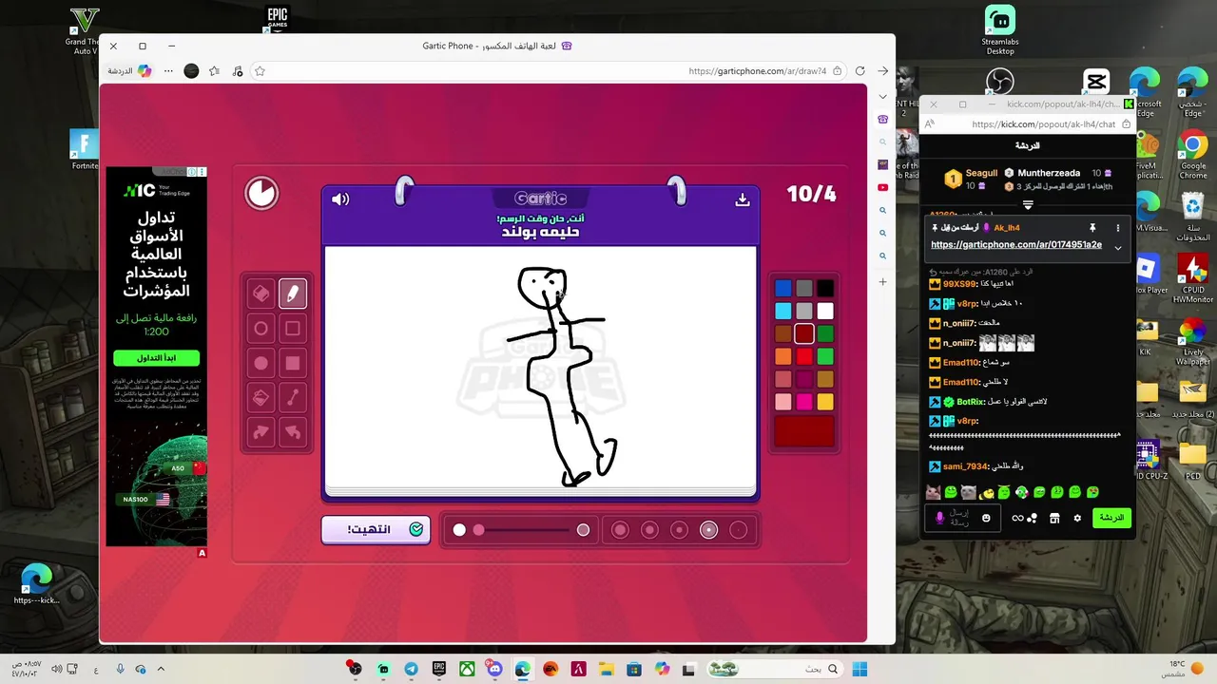Refresh the Gartic Phone browser page

tap(860, 71)
